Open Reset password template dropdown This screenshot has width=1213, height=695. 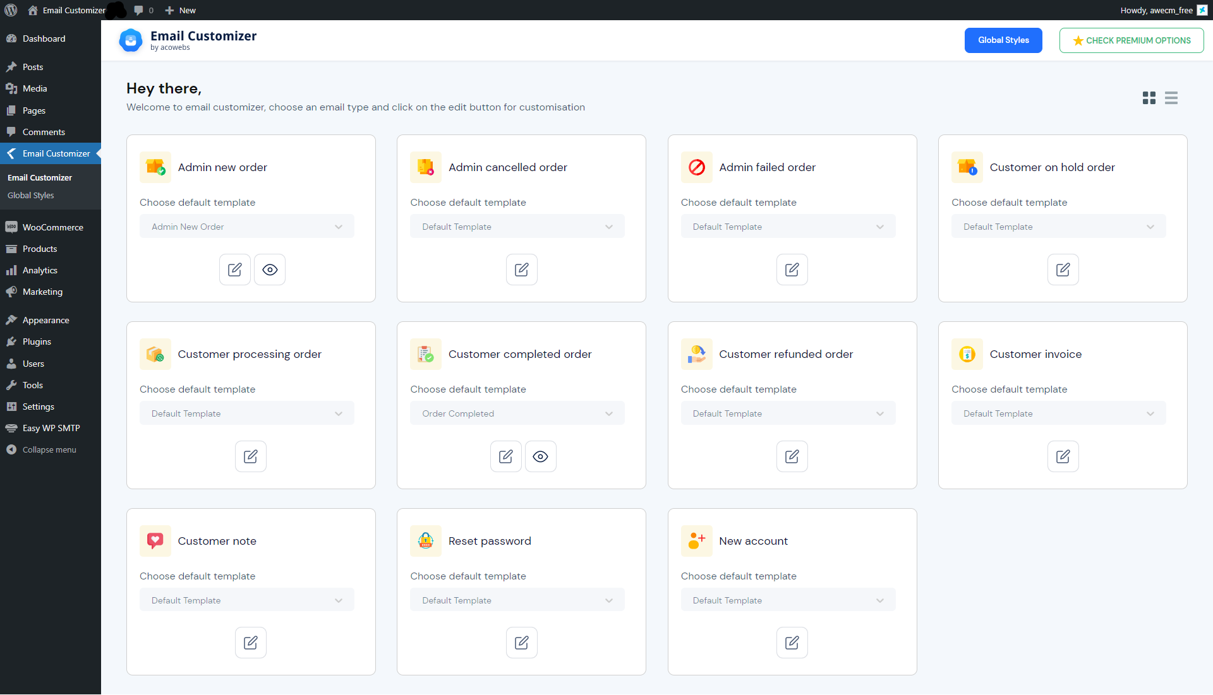517,600
